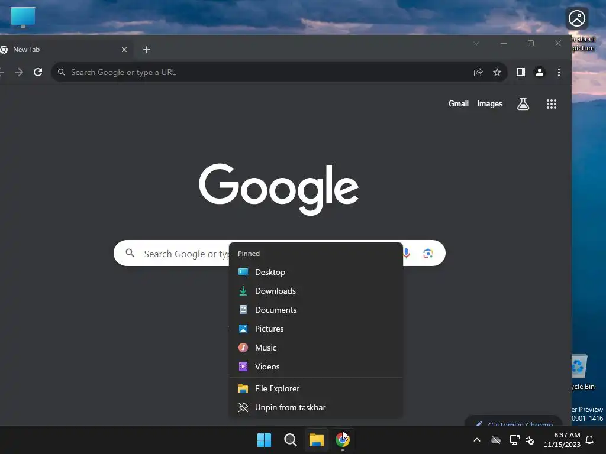The width and height of the screenshot is (606, 454).
Task: Open the Google apps grid
Action: 552,104
